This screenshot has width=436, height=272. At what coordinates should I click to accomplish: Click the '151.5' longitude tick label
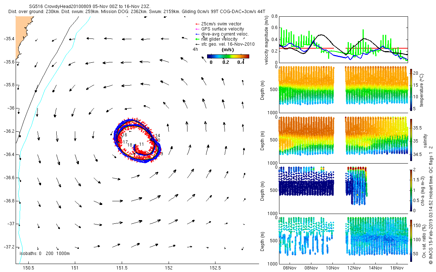pyautogui.click(x=122, y=268)
